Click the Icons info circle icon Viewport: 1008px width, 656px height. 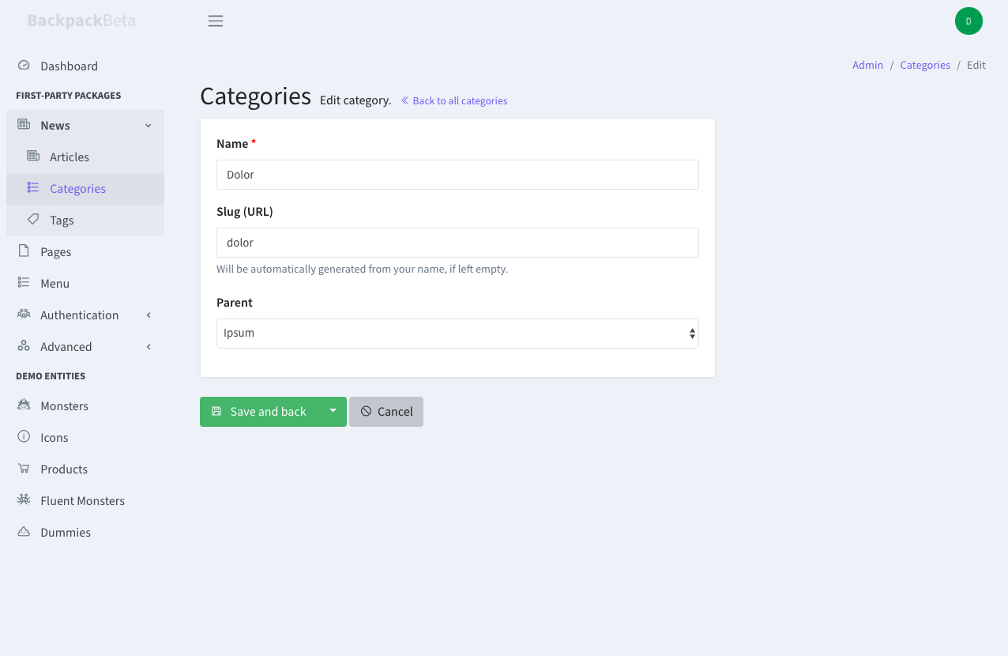24,437
